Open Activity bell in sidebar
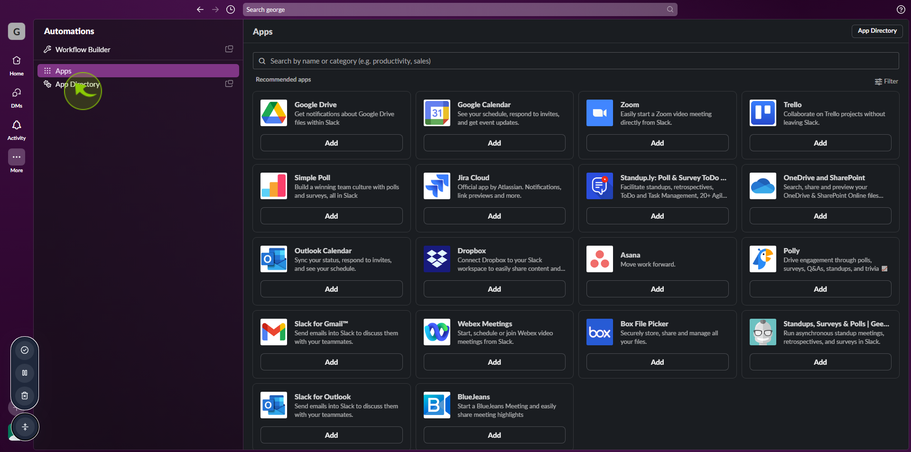 17,130
